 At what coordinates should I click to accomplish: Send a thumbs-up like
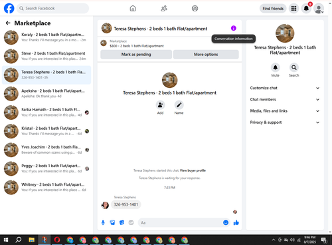pyautogui.click(x=236, y=222)
